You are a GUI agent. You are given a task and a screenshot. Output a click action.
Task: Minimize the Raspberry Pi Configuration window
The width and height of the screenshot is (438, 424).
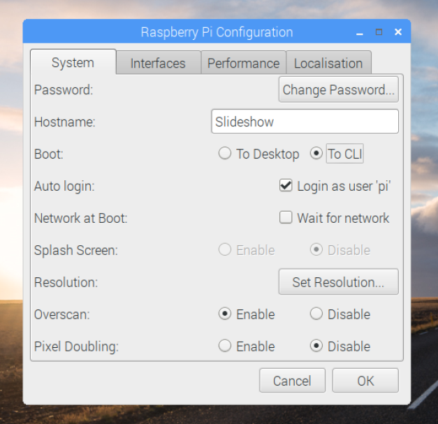[360, 33]
